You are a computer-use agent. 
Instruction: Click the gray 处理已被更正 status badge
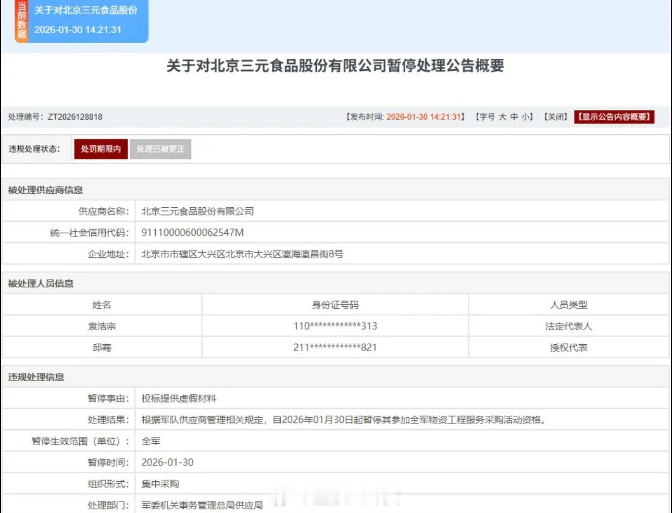(x=160, y=148)
